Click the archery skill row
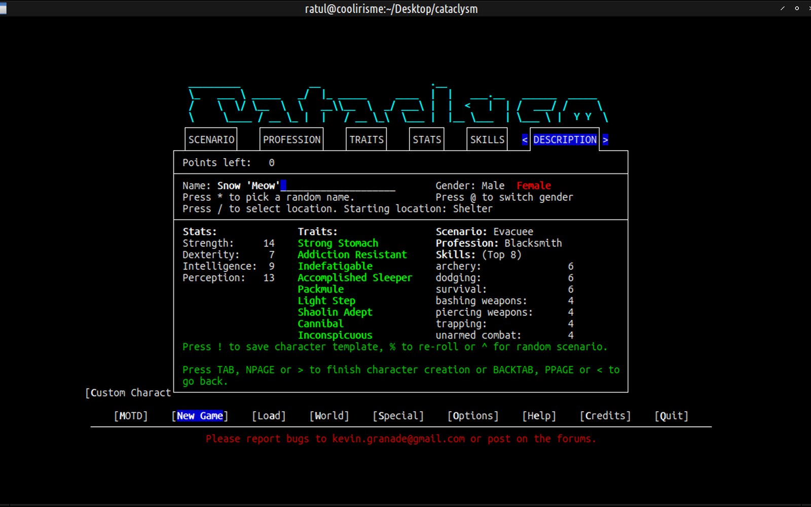 505,266
